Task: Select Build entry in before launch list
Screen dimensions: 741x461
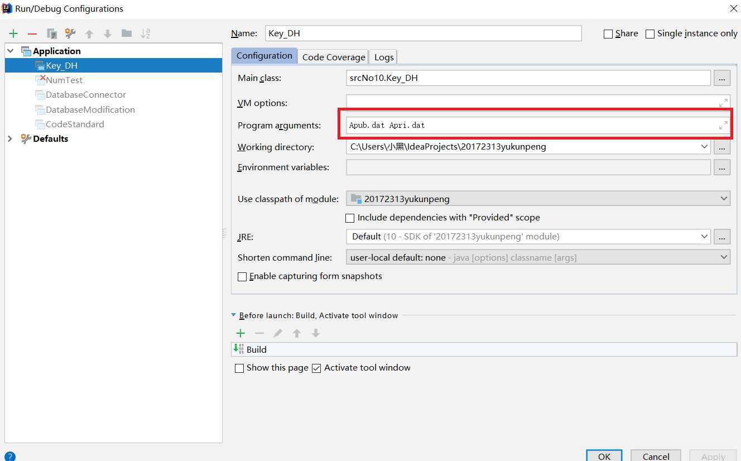Action: (x=484, y=349)
